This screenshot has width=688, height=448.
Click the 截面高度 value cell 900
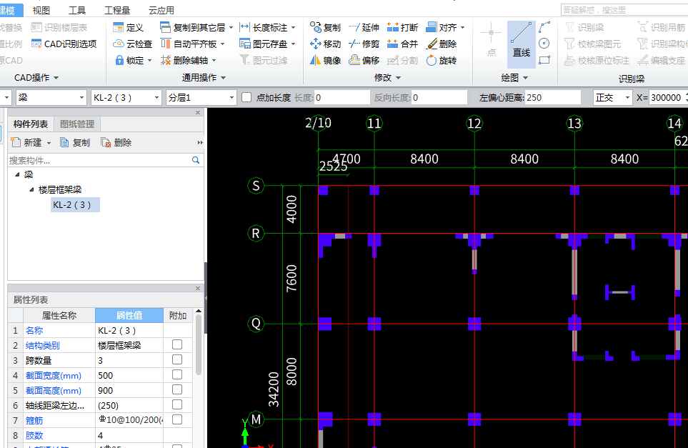129,390
